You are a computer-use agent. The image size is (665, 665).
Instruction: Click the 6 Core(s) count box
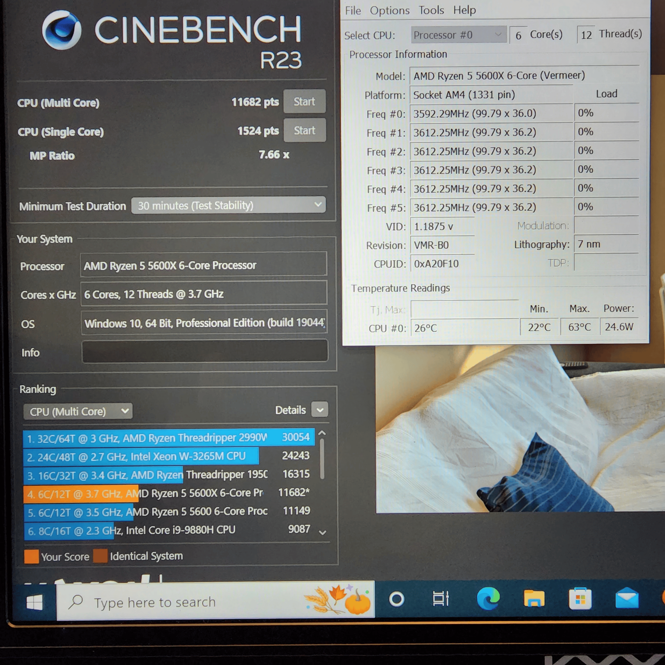click(518, 35)
